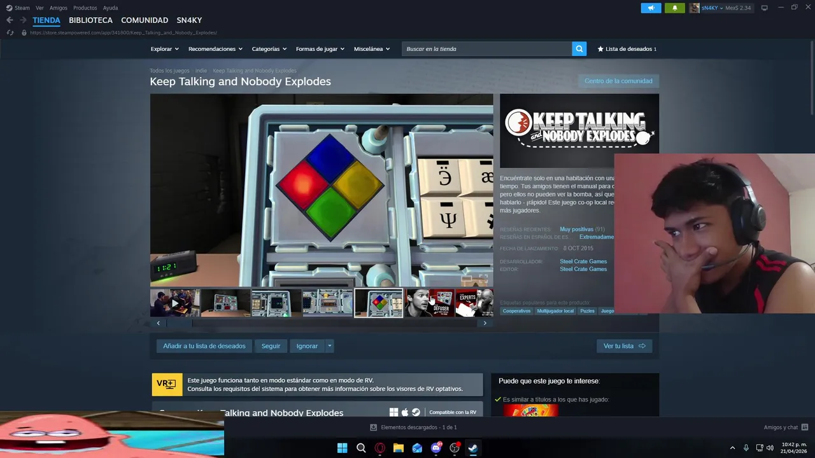Screen dimensions: 815x458
Task: Open Discord from taskbar
Action: pyautogui.click(x=436, y=448)
